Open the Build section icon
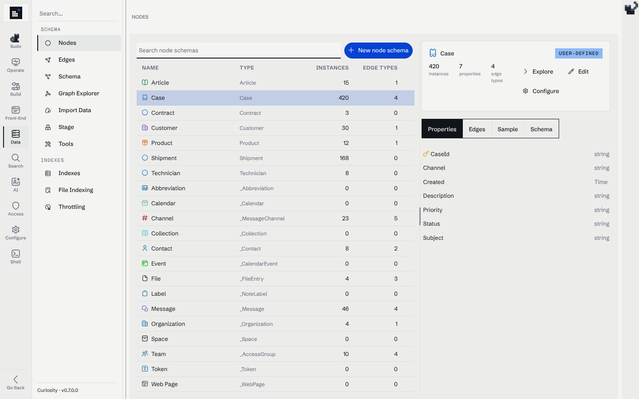Image resolution: width=639 pixels, height=399 pixels. click(x=16, y=86)
